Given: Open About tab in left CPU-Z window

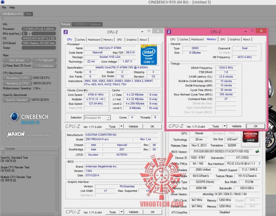Looking at the screenshot, I should click(143, 40).
